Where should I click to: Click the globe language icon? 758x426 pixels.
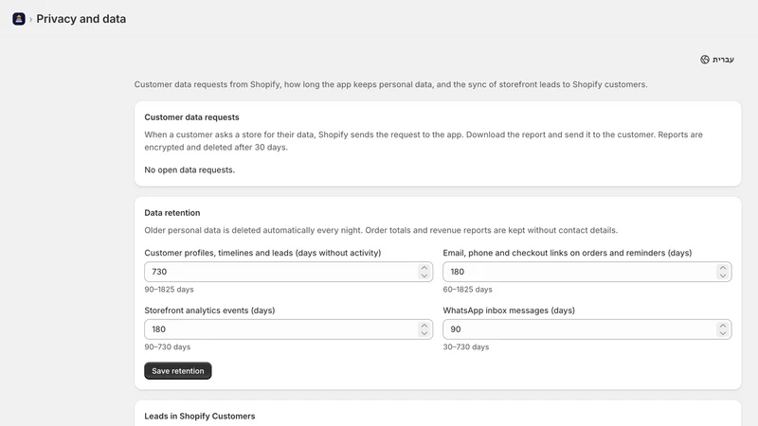(x=705, y=60)
